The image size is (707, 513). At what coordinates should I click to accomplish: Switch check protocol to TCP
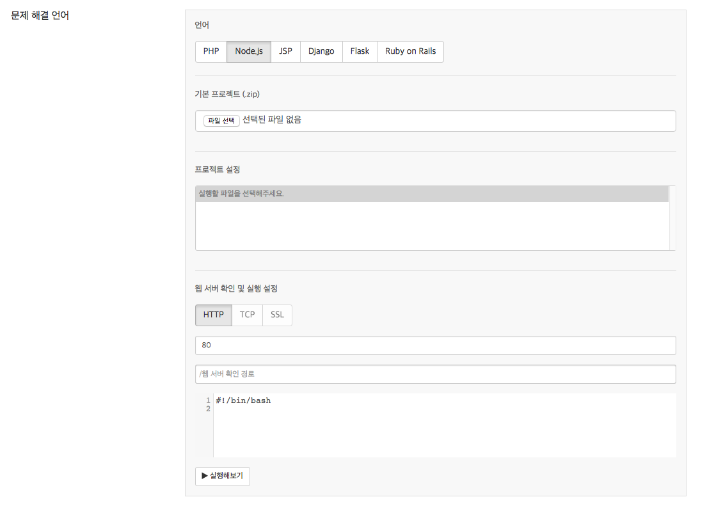tap(247, 315)
